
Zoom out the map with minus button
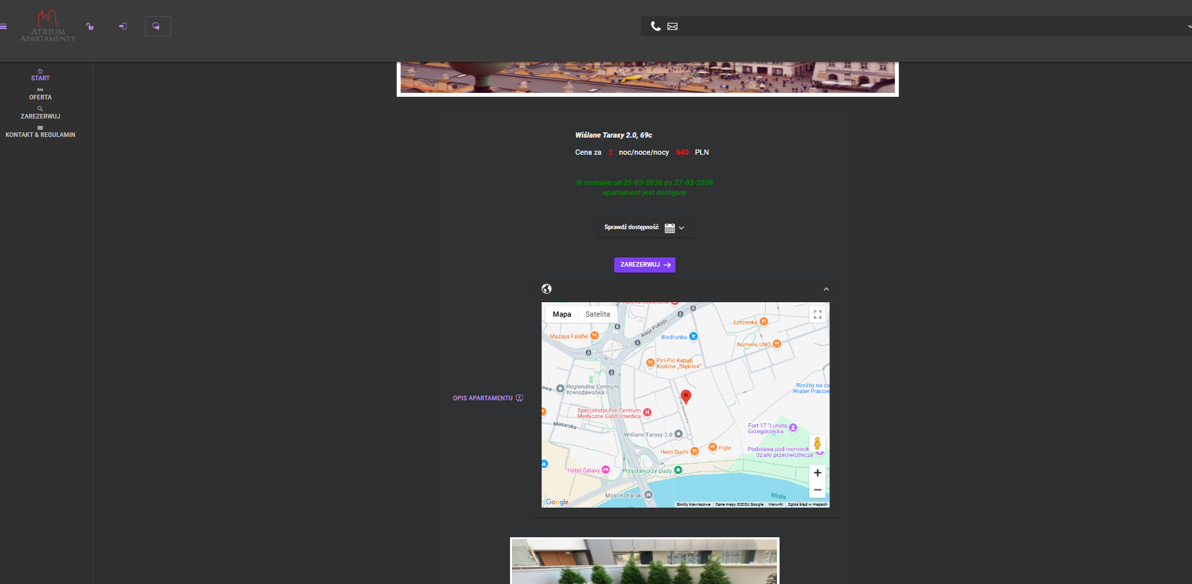(x=817, y=490)
